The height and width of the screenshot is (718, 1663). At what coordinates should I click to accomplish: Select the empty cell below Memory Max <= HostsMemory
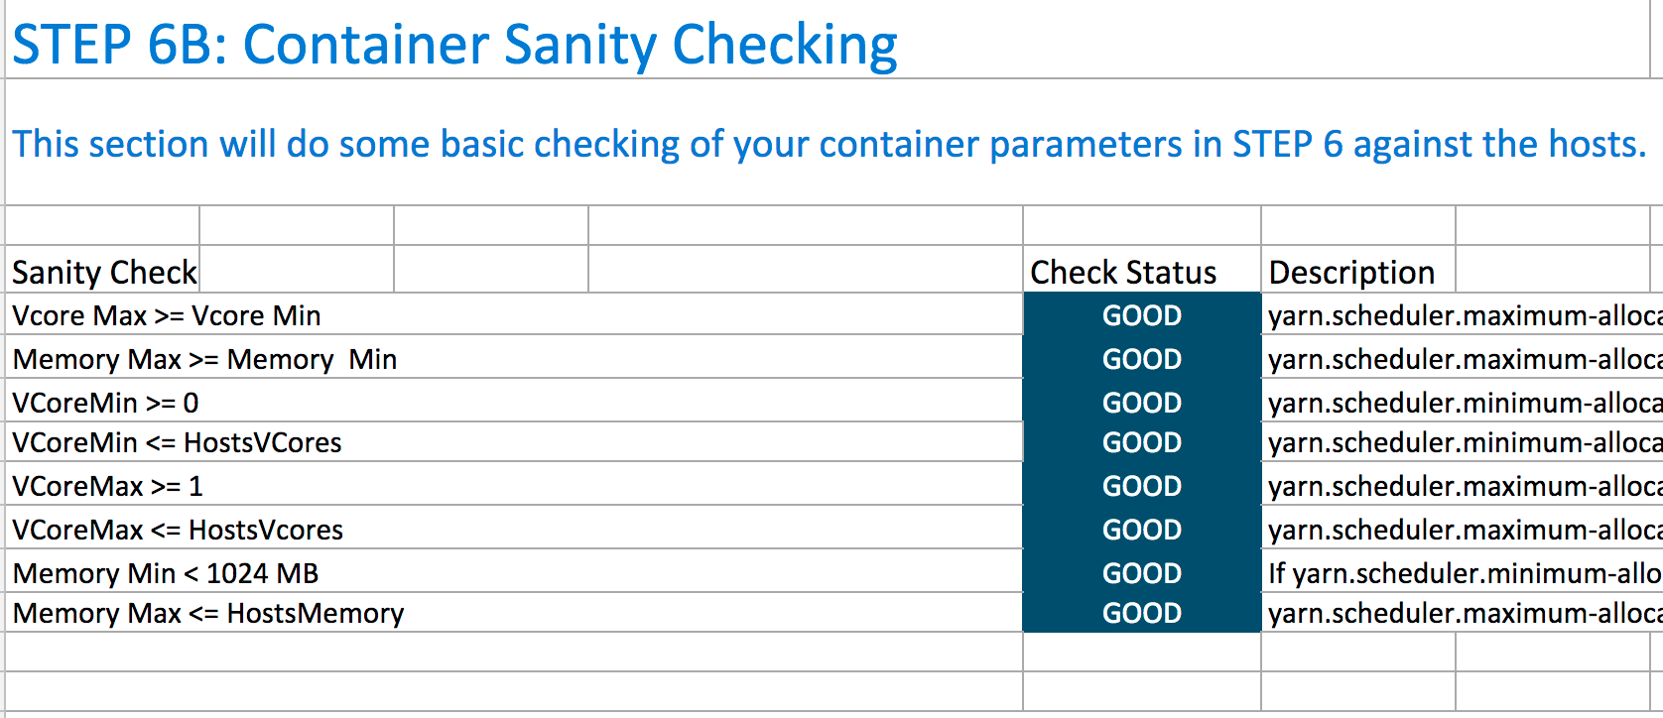tap(514, 652)
